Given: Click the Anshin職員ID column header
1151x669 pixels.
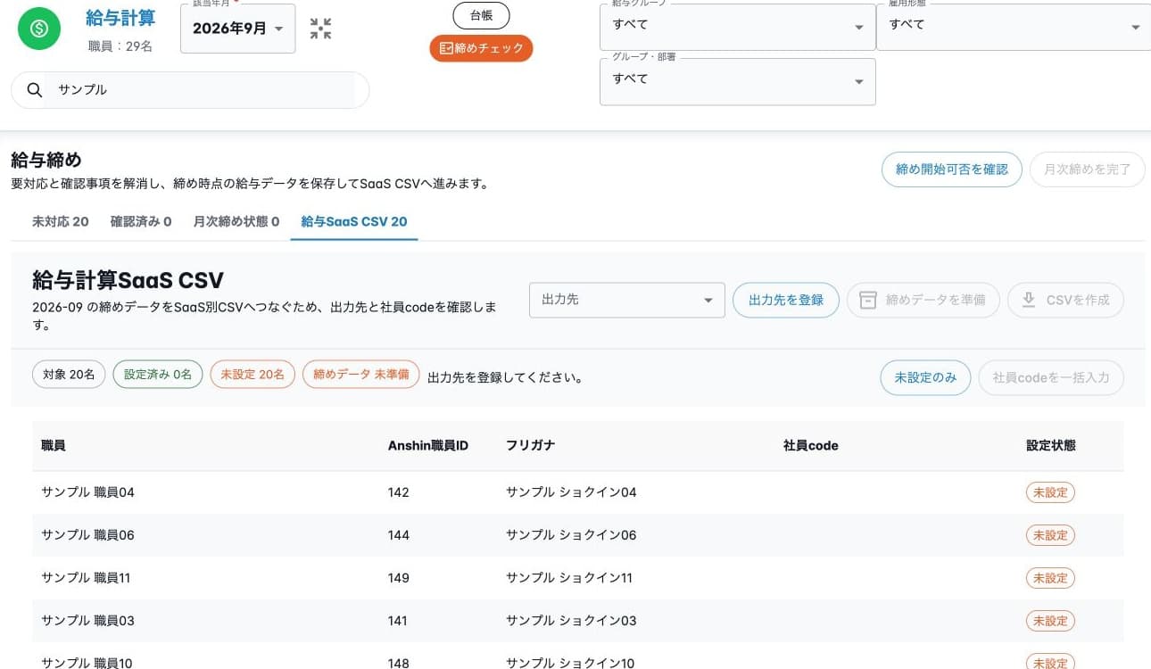Looking at the screenshot, I should [x=428, y=445].
